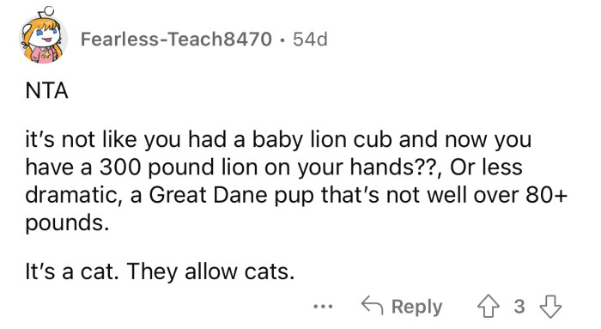This screenshot has height=329, width=601.
Task: Upvote the Fearless-Teach8470 comment
Action: coord(488,307)
